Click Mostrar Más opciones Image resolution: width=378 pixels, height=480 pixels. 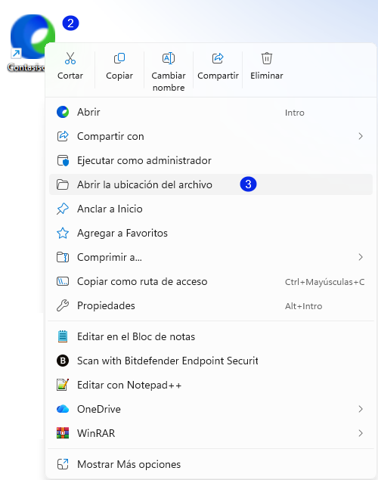click(211, 464)
